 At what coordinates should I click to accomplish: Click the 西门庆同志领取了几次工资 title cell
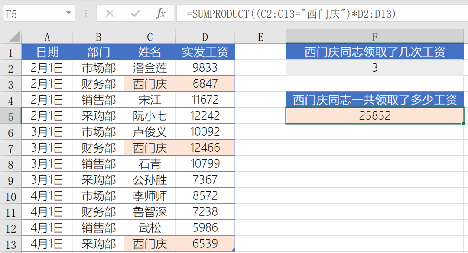click(374, 51)
